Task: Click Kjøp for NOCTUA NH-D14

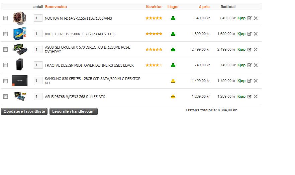Action: [x=241, y=18]
